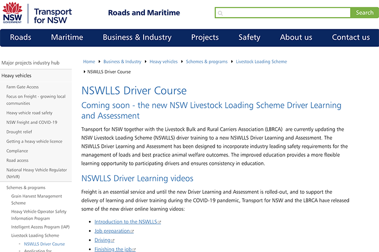Open Drought relief sidebar link

coord(19,132)
